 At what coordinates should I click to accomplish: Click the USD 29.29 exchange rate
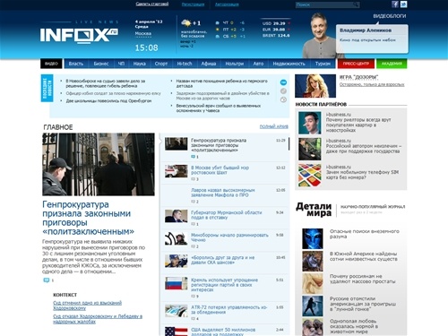276,23
